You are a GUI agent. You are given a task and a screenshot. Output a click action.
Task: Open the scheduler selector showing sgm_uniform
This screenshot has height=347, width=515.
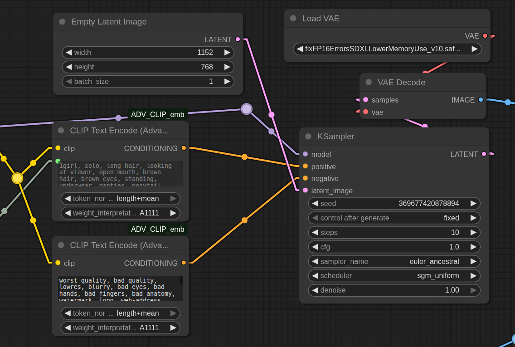[394, 276]
